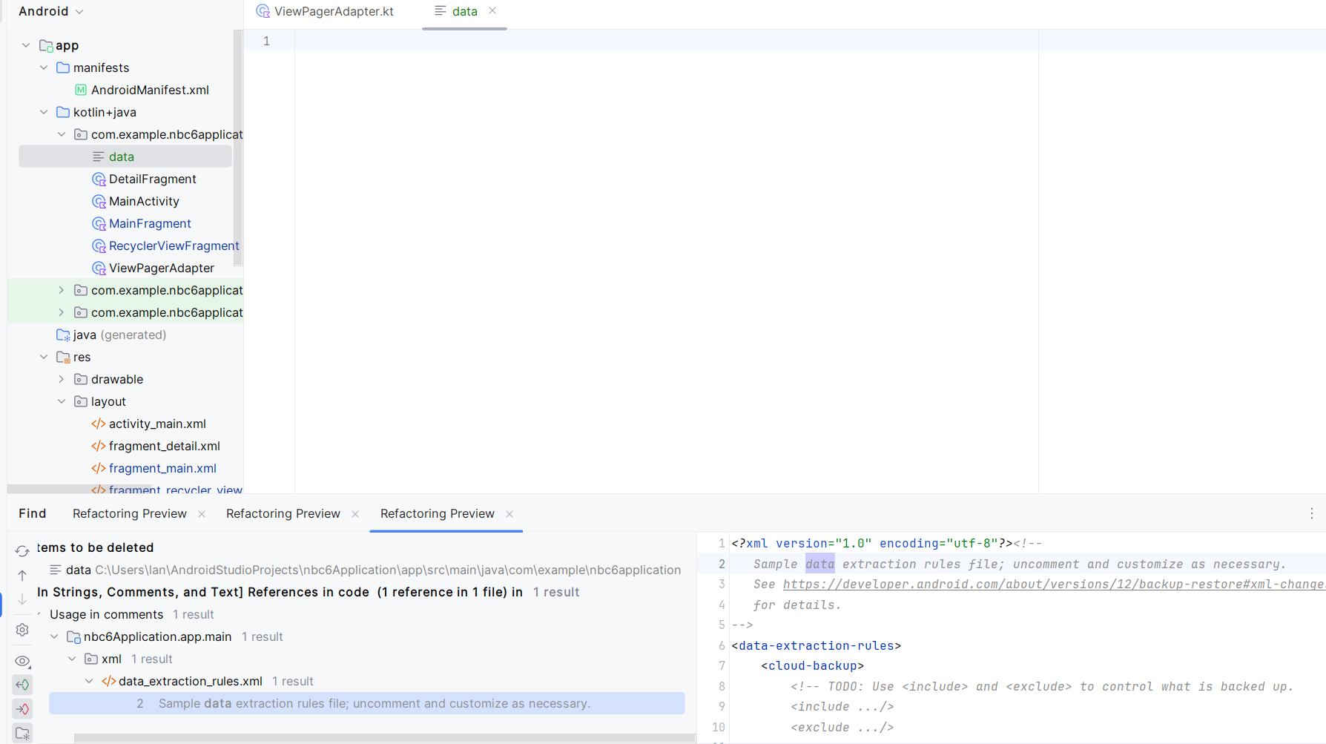
Task: Close the data editor tab
Action: click(x=492, y=11)
